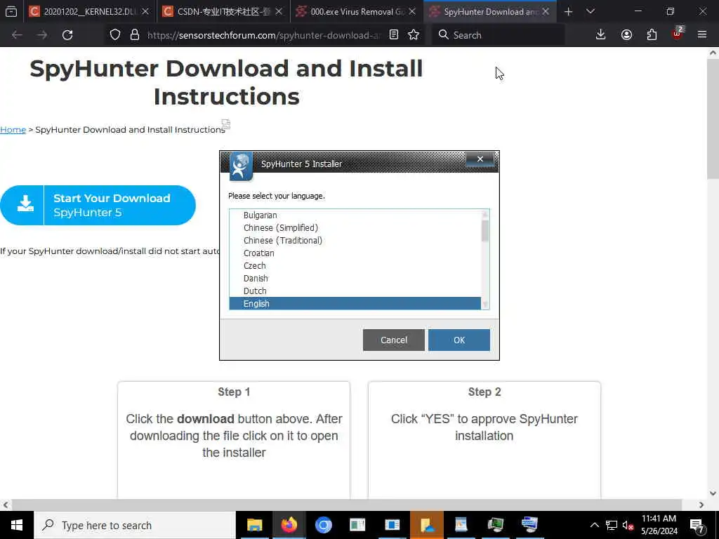Choose Czech from the language list
719x539 pixels.
pyautogui.click(x=355, y=266)
